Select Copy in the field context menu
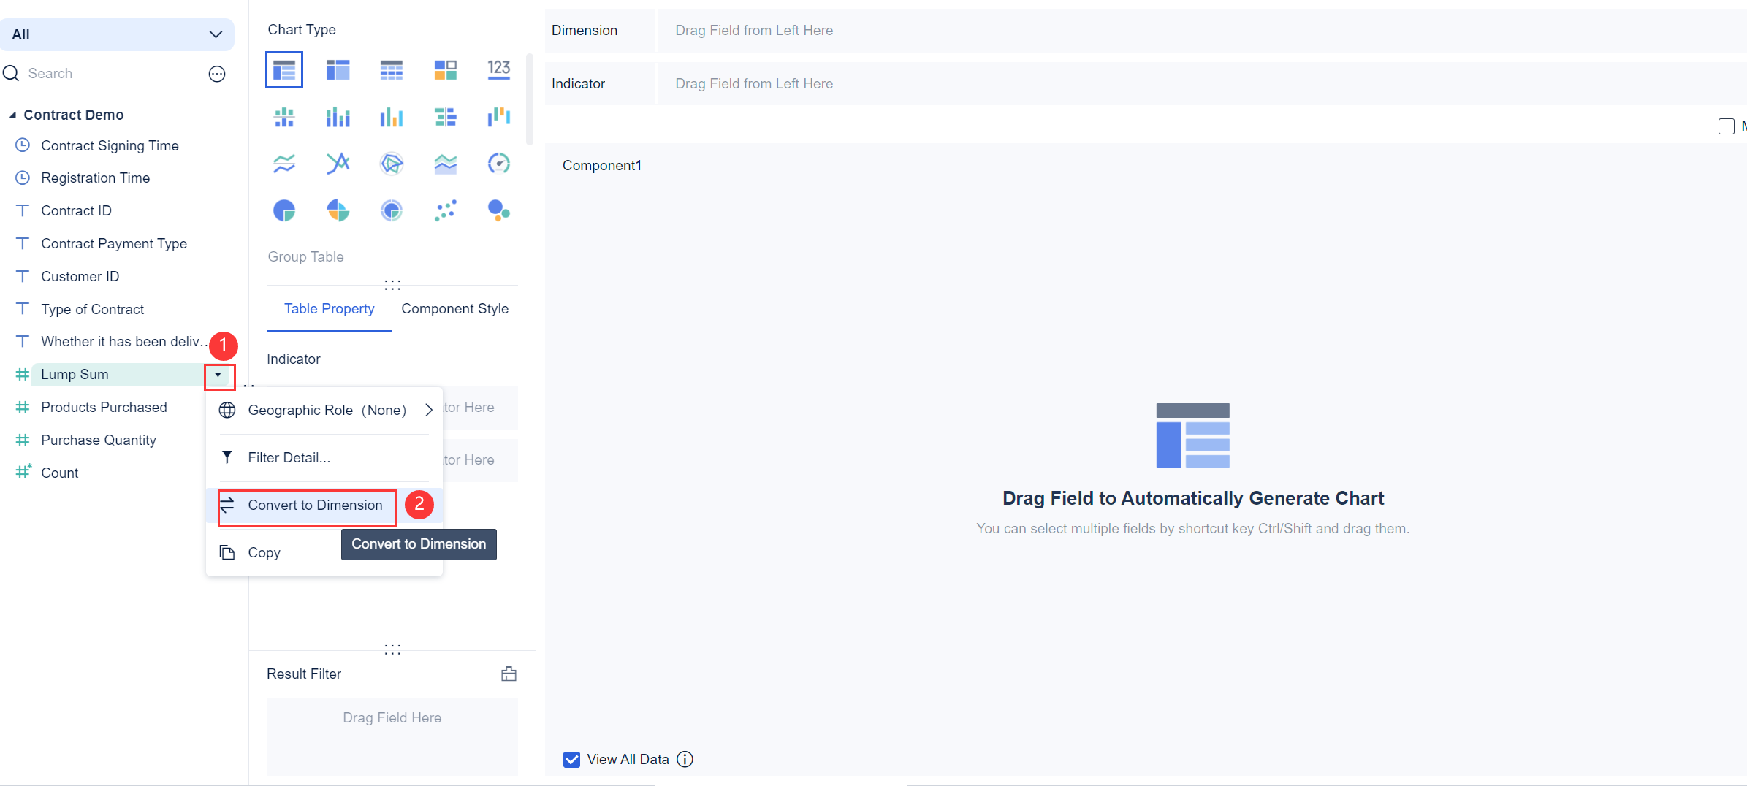Image resolution: width=1747 pixels, height=786 pixels. point(263,552)
